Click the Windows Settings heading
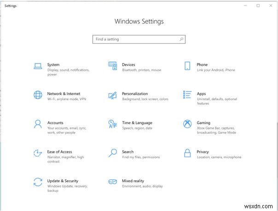The height and width of the screenshot is (211, 278). point(139,22)
